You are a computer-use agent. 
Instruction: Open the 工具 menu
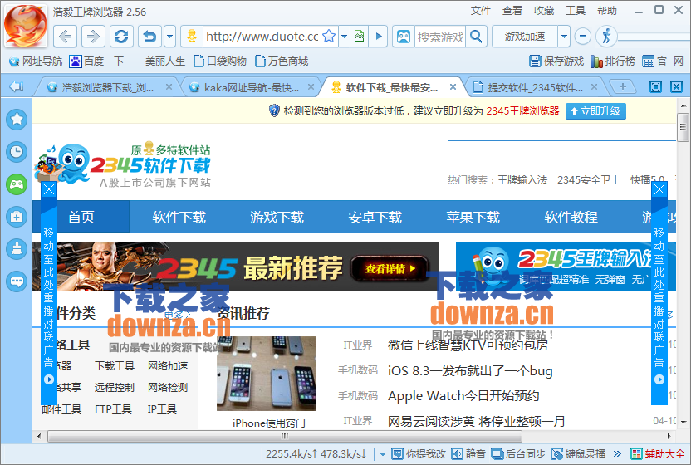click(x=576, y=11)
